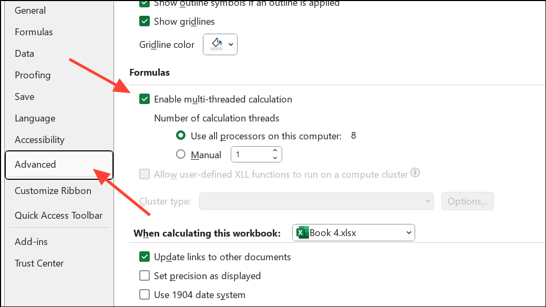
Task: Check Use 1904 date system
Action: pyautogui.click(x=145, y=294)
